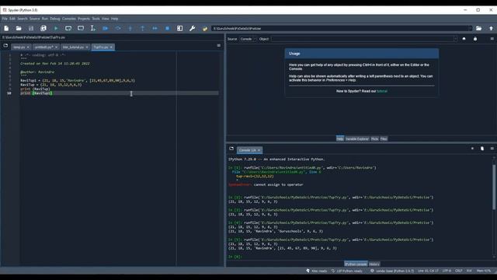Open the Projects menu
This screenshot has height=280, width=497.
(x=84, y=19)
